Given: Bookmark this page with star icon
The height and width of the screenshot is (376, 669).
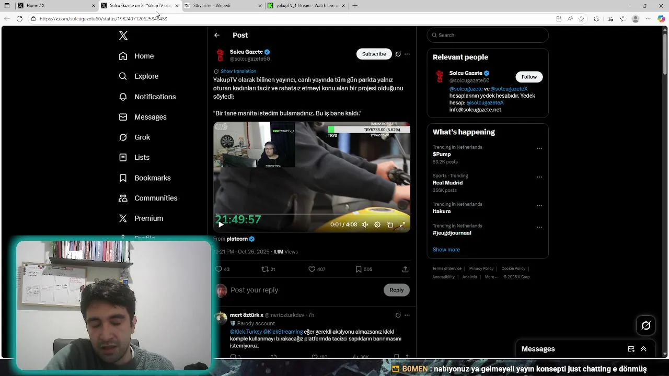Looking at the screenshot, I should (581, 19).
